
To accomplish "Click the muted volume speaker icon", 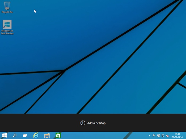I will (x=167, y=136).
